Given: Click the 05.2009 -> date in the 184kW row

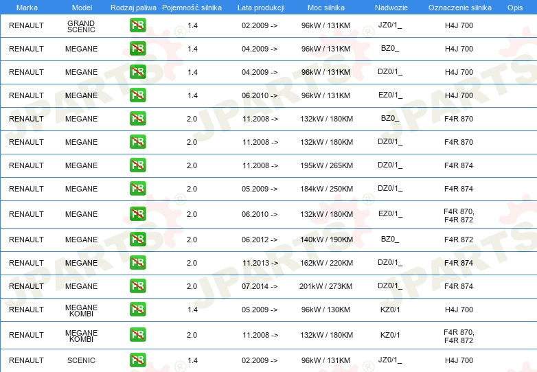Looking at the screenshot, I should pos(260,189).
